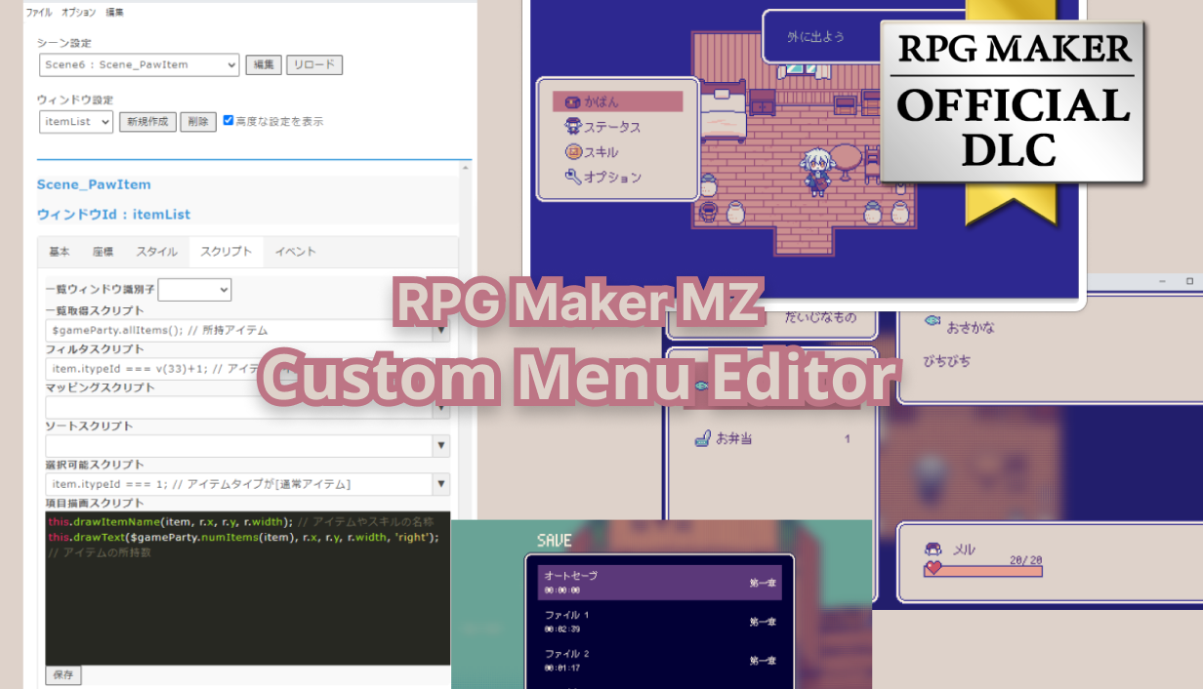Open the 選択可能スクリプト preset arrow
The width and height of the screenshot is (1203, 689).
coord(441,484)
